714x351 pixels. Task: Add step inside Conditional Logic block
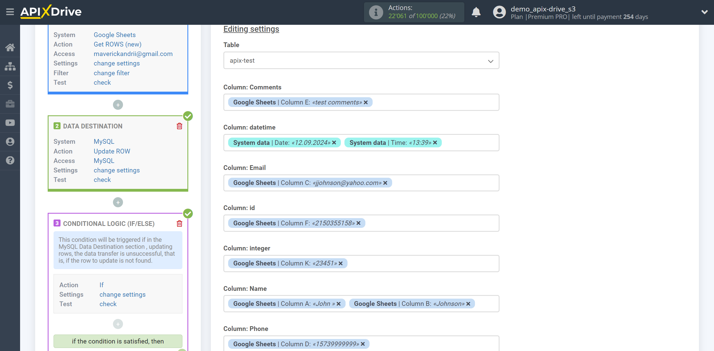coord(118,324)
